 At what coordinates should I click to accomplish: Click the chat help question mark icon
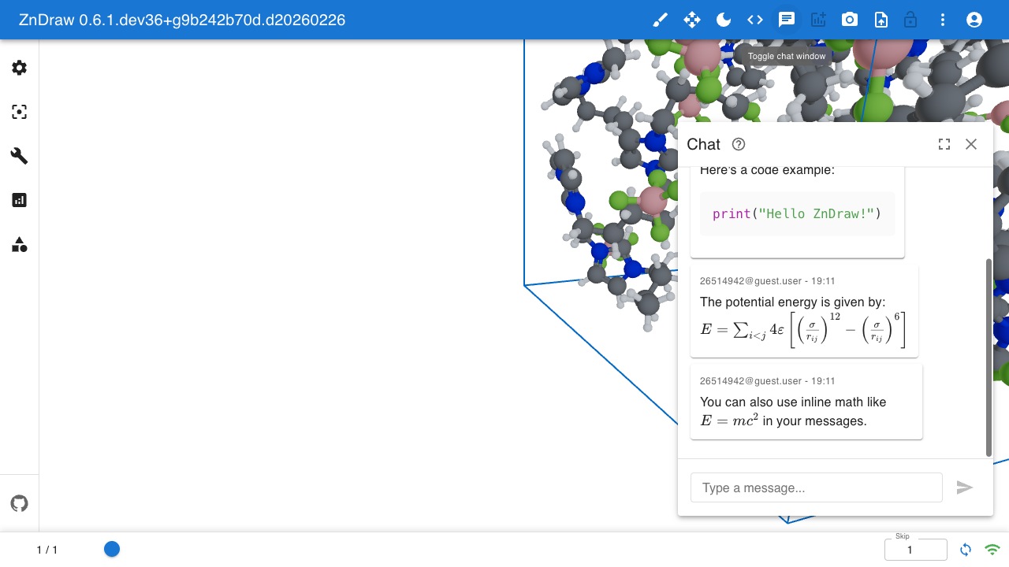pos(739,144)
